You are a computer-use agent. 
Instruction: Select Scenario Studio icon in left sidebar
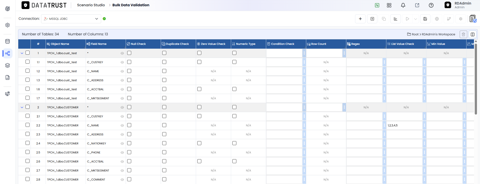point(8,53)
